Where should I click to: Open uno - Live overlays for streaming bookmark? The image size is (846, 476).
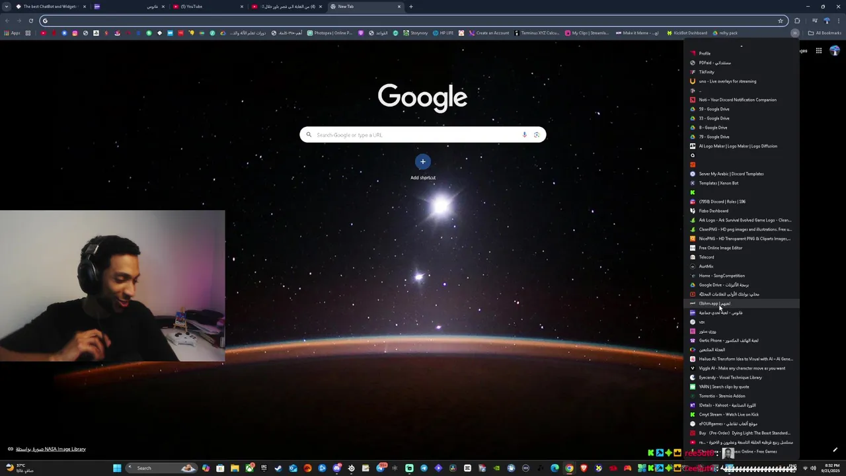point(742,81)
